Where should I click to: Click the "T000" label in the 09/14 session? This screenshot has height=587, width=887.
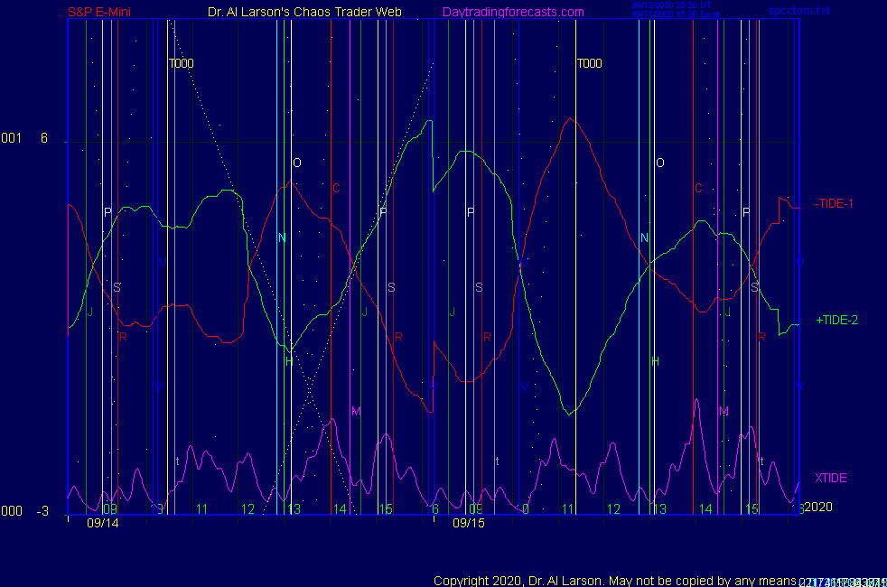point(181,63)
